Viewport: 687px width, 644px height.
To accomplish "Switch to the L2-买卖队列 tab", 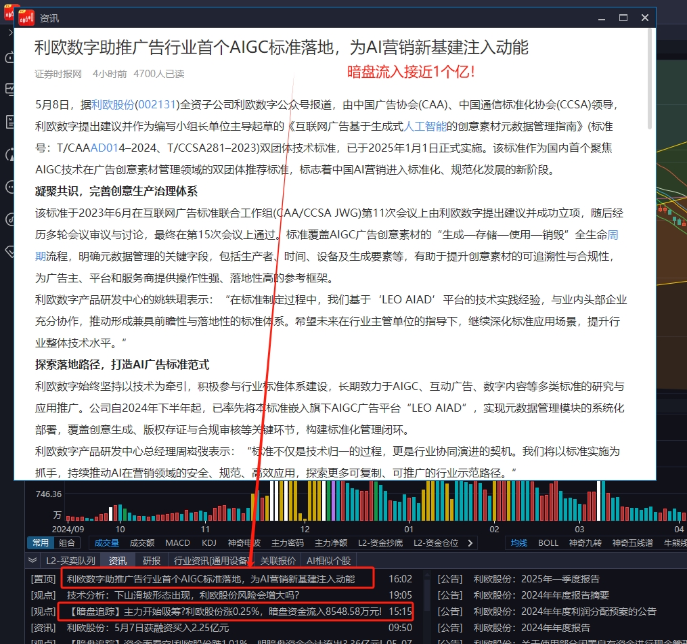I will [70, 560].
